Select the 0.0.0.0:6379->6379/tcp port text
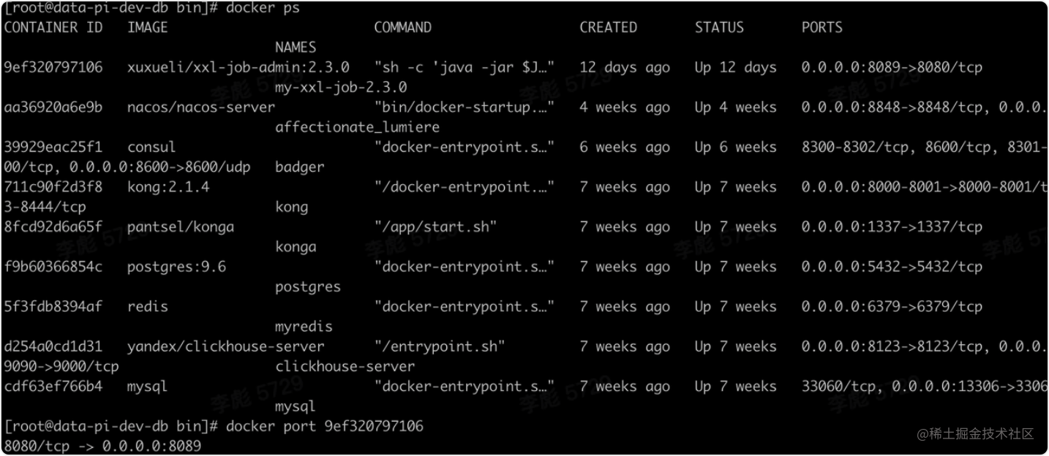This screenshot has width=1049, height=456. point(892,307)
